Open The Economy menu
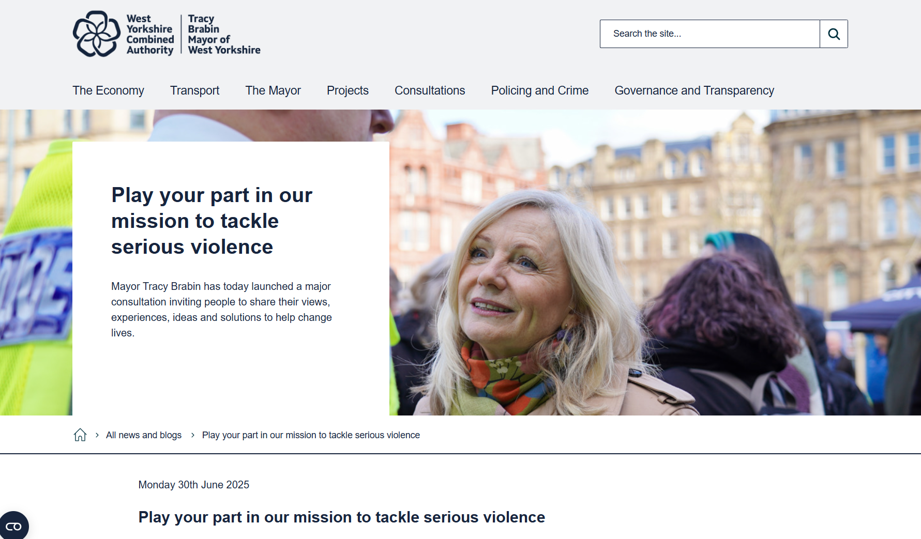The width and height of the screenshot is (921, 539). click(108, 90)
